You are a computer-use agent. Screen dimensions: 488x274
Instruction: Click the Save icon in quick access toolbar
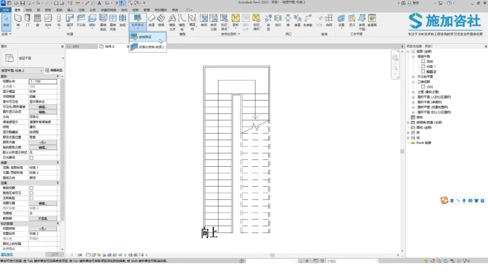pos(23,3)
